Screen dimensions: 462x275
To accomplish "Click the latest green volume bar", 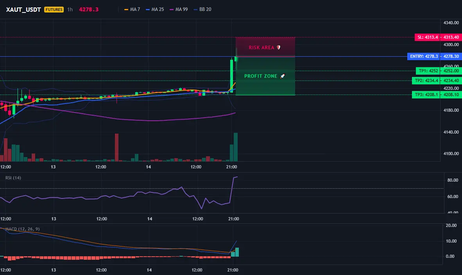I will pos(235,147).
